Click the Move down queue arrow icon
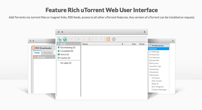202x110 pixels. coord(102,39)
